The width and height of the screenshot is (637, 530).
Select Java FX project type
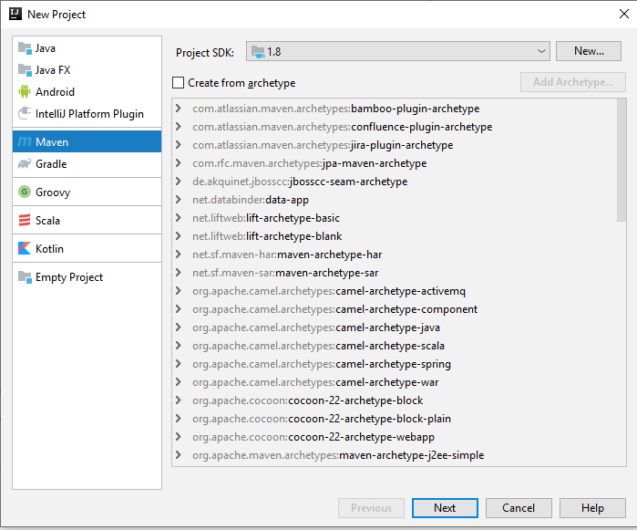[87, 70]
